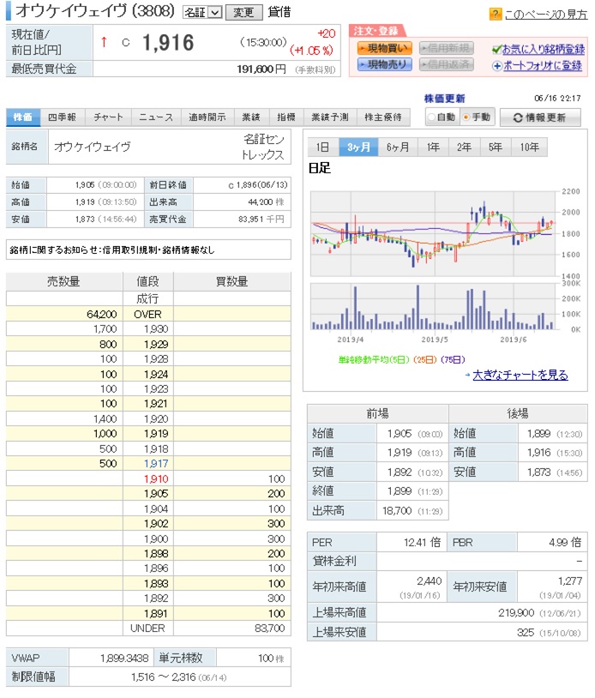Click the refresh icon on 情報更新
595x698 pixels.
(518, 118)
